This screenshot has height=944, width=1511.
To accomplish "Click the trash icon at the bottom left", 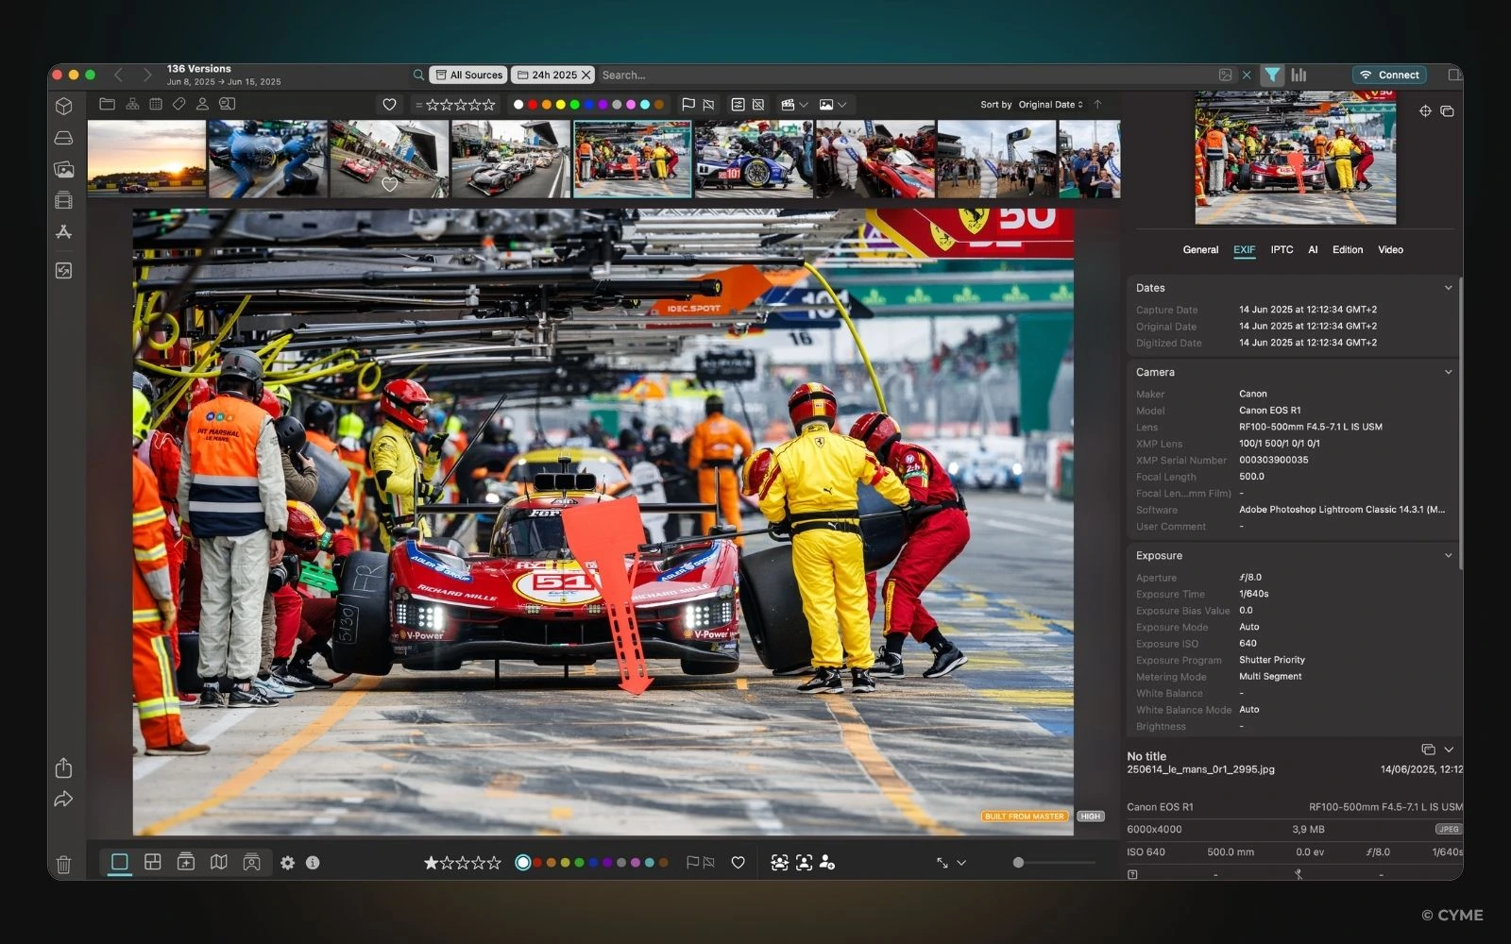I will [63, 864].
